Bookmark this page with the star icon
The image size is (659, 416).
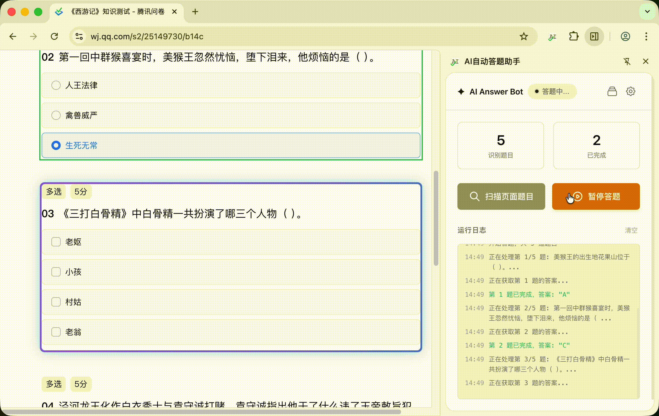pos(524,36)
